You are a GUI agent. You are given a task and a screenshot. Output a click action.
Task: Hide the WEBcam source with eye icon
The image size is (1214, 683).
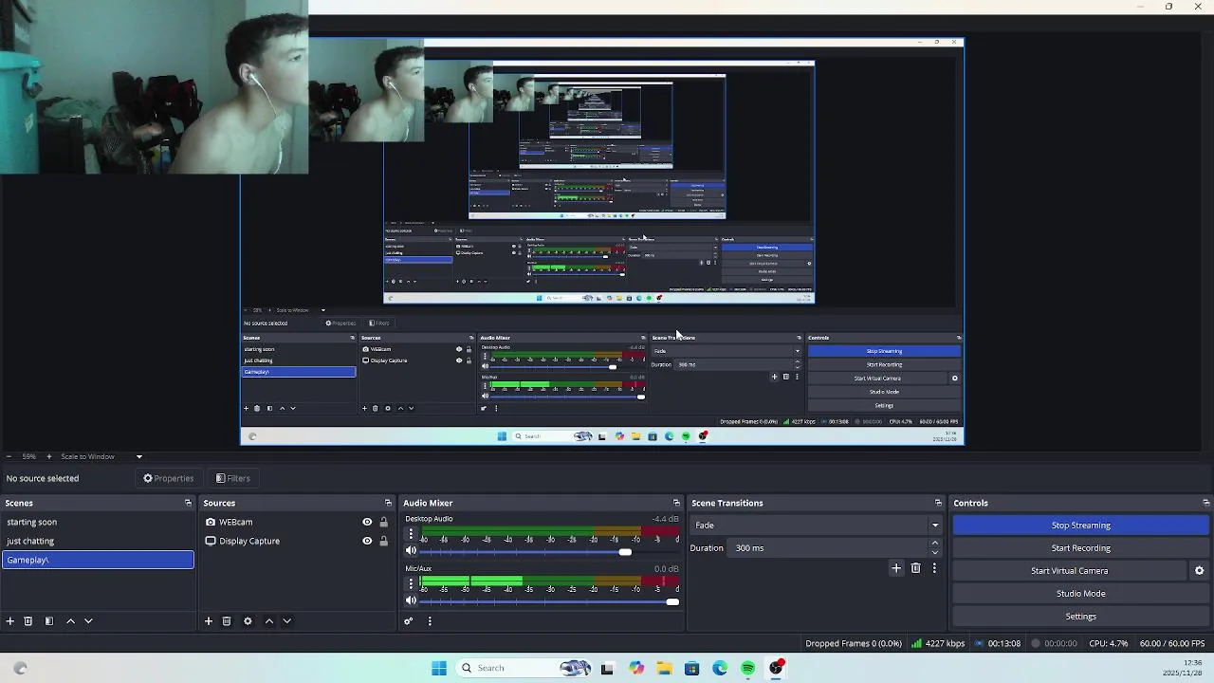click(x=367, y=522)
